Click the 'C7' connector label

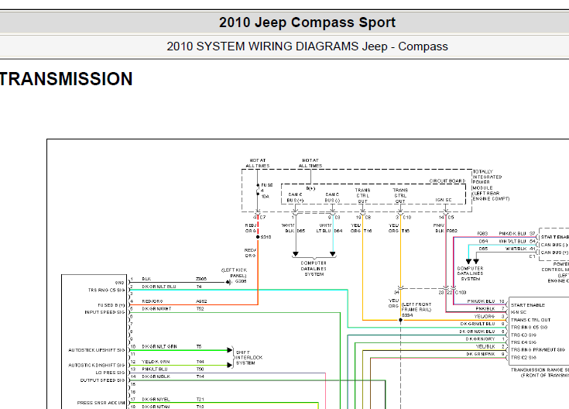(x=262, y=217)
